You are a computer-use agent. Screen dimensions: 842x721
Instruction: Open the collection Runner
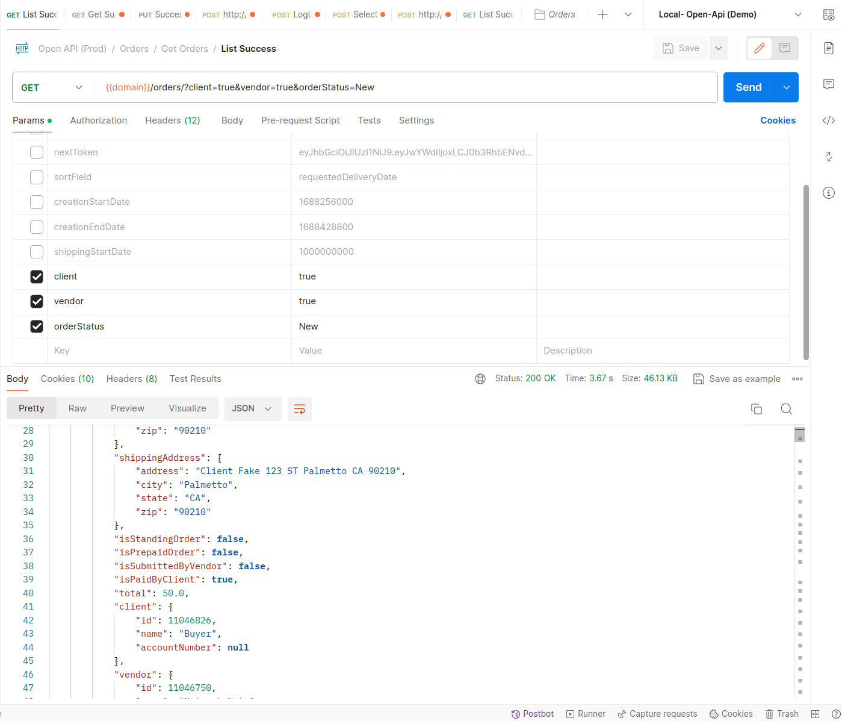[586, 714]
